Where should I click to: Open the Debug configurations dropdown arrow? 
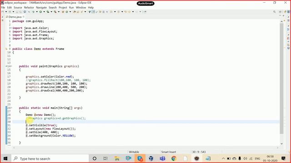pyautogui.click(x=37, y=12)
